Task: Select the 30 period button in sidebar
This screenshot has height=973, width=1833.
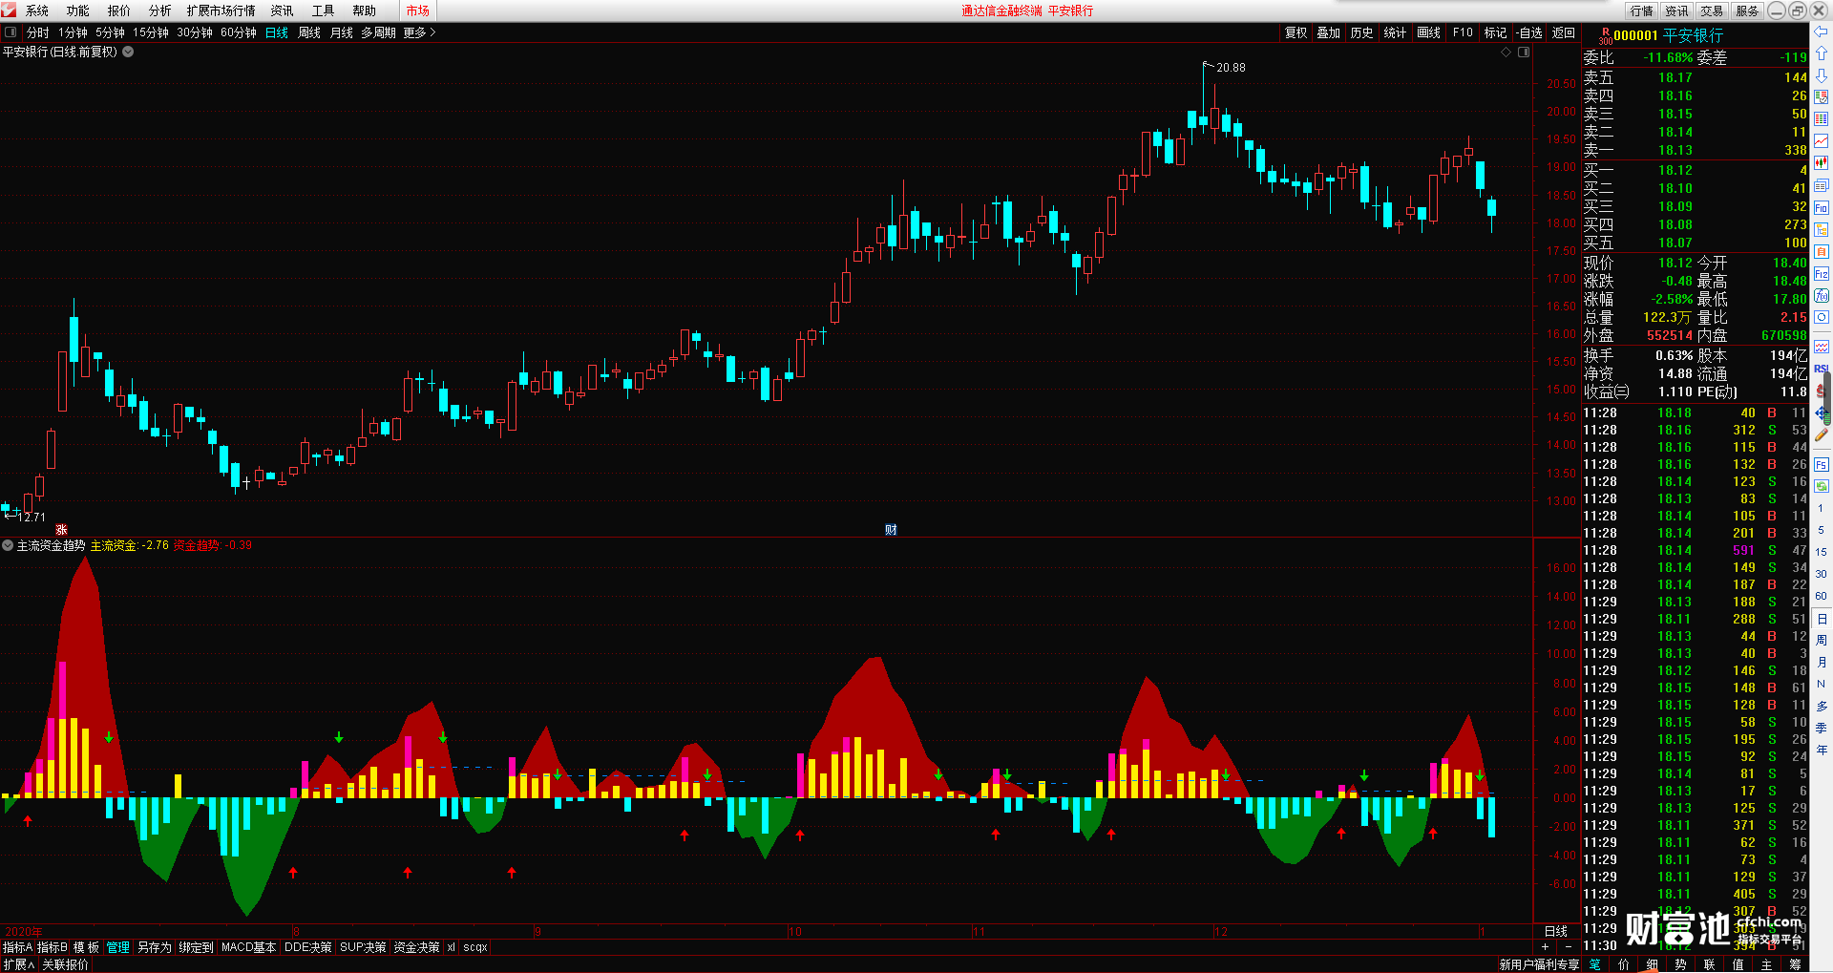Action: pos(1821,574)
